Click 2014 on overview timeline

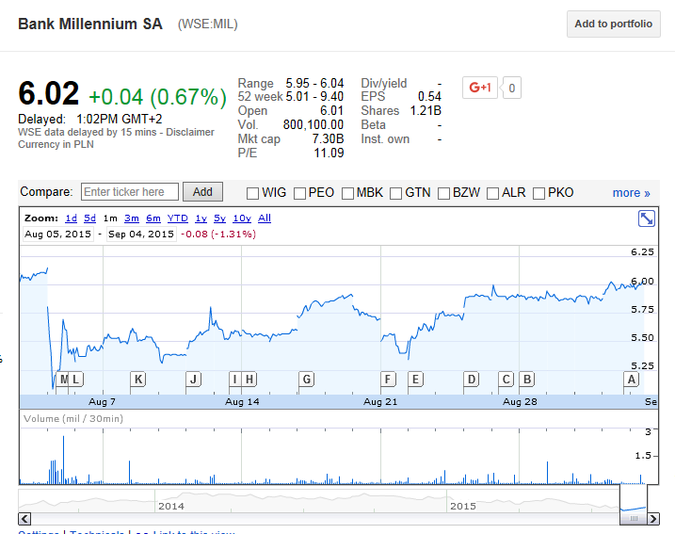[171, 506]
